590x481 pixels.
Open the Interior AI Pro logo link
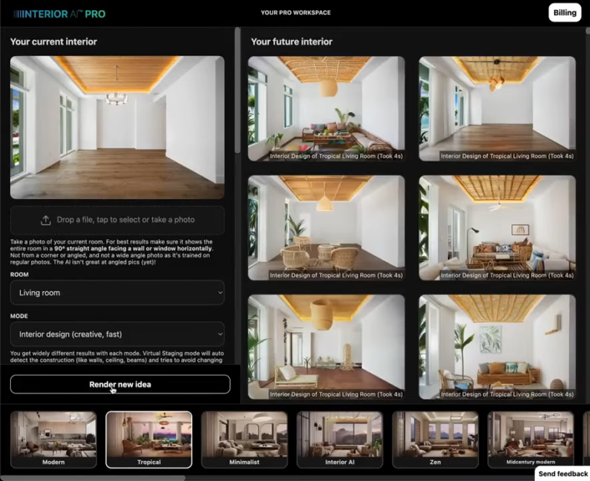[x=59, y=14]
